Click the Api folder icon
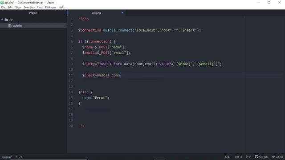Viewport: 285px width, 160px height. pyautogui.click(x=6, y=20)
